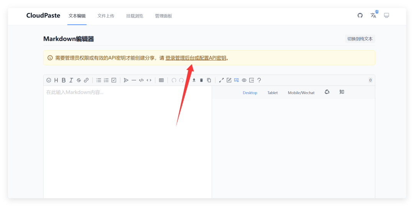Insert a code block with the </> icon

click(141, 80)
